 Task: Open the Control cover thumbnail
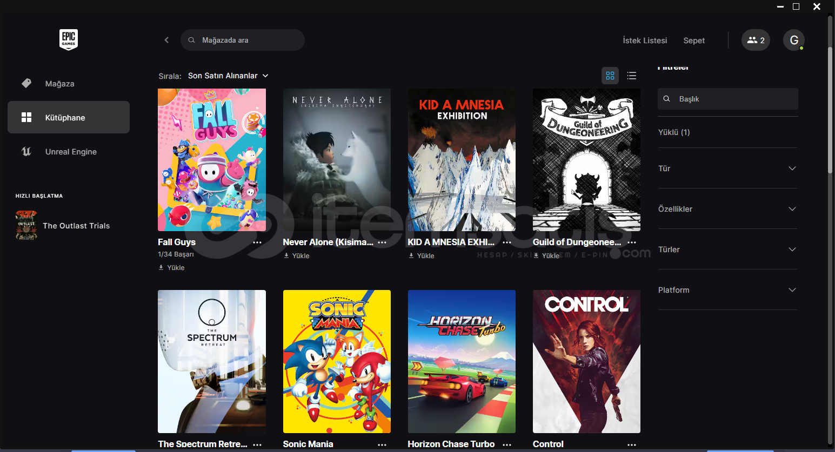pyautogui.click(x=586, y=361)
